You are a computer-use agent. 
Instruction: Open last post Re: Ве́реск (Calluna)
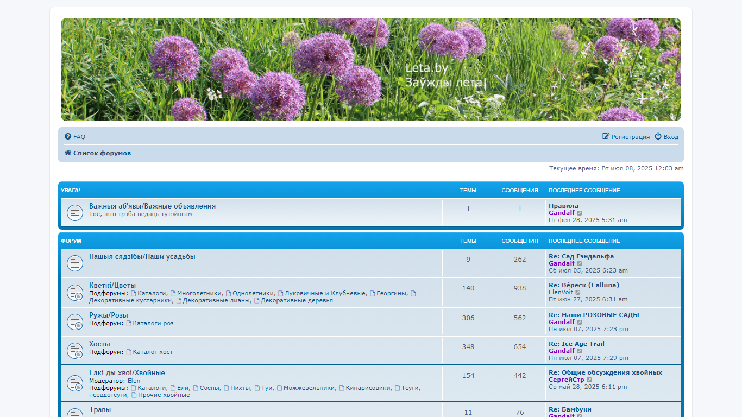(x=584, y=286)
